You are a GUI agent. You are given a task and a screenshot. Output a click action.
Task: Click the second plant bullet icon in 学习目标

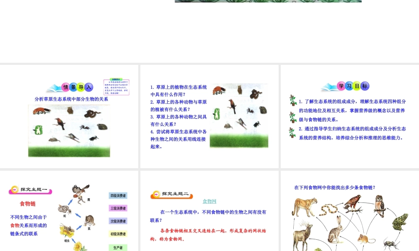point(293,118)
